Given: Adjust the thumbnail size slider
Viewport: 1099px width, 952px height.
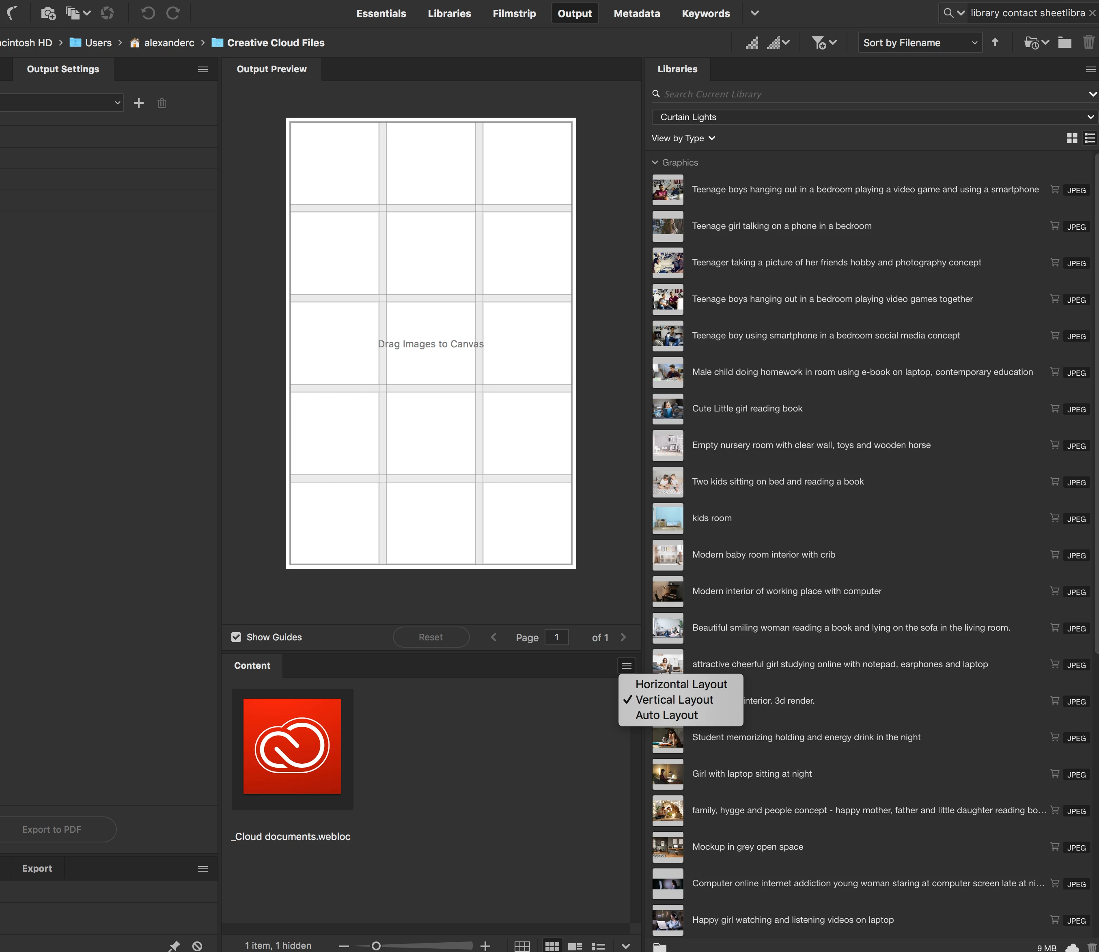Looking at the screenshot, I should pyautogui.click(x=376, y=946).
